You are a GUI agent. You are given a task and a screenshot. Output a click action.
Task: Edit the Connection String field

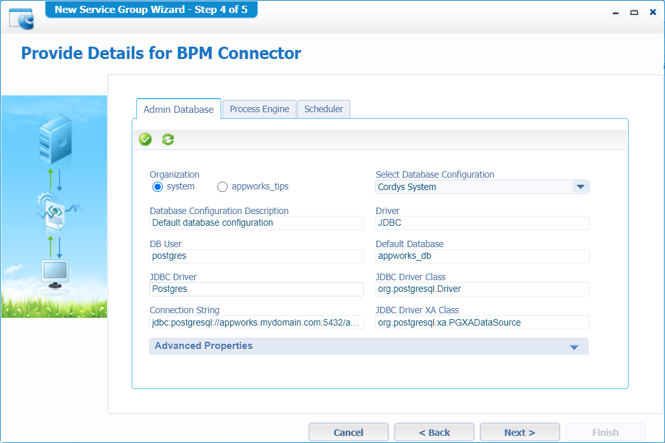point(256,322)
